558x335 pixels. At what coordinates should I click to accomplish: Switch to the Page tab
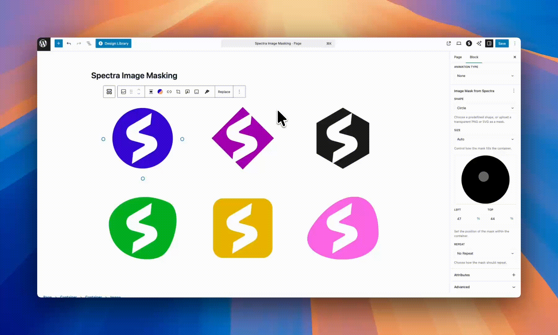tap(458, 57)
